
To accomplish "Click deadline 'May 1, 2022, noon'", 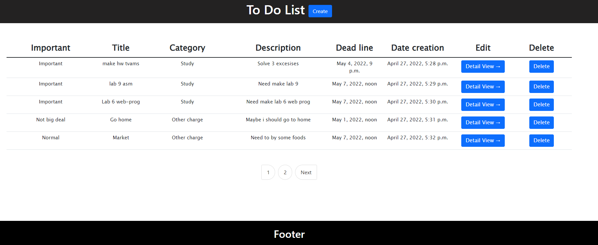I will tap(354, 120).
